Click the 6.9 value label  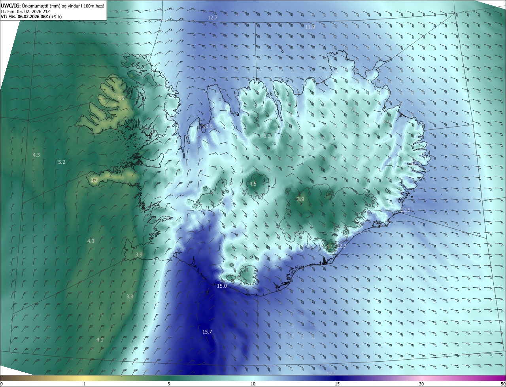[x=386, y=122]
